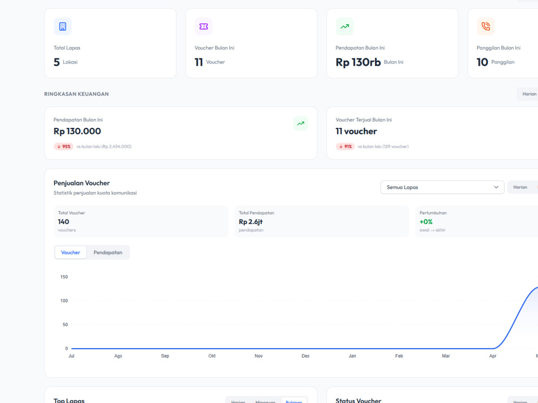
Task: Click the '150' y-axis label
Action: [x=64, y=277]
